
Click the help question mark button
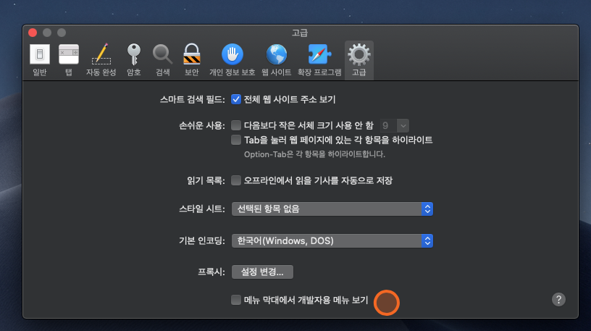point(558,300)
